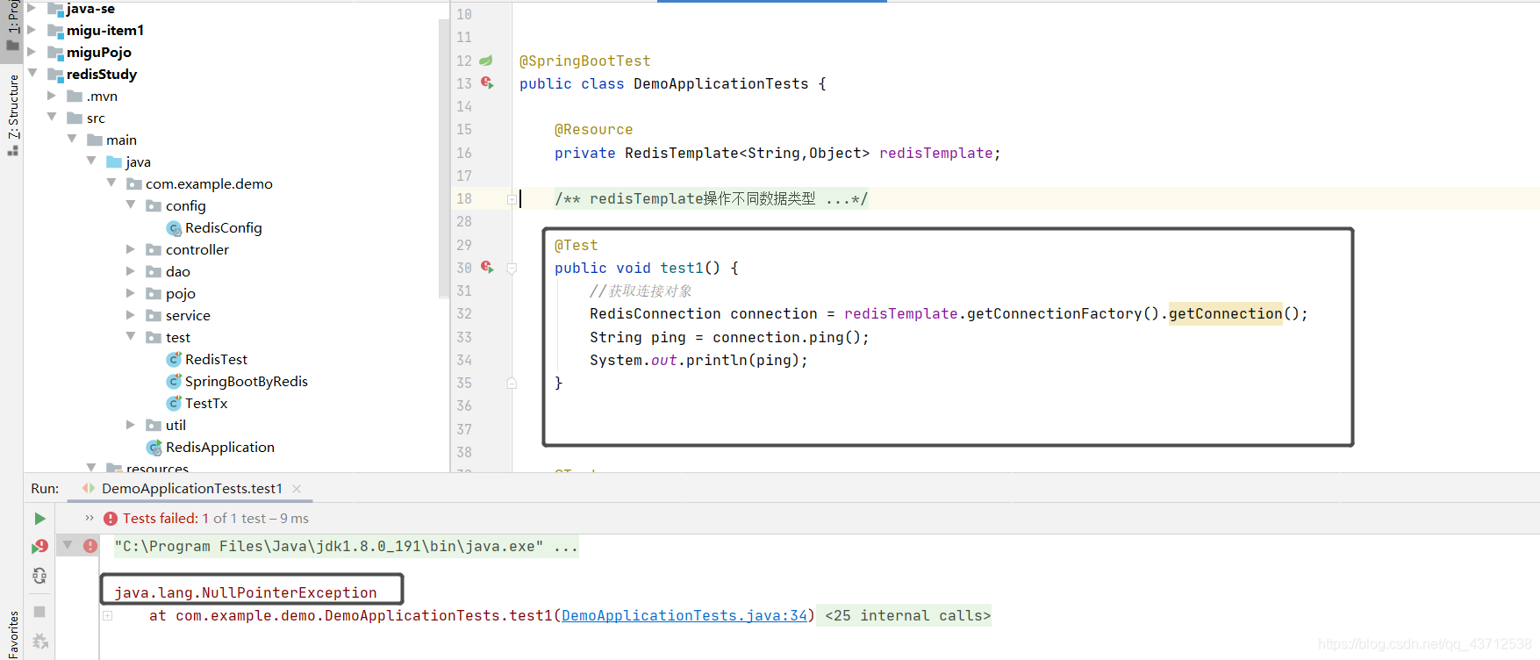This screenshot has height=660, width=1540.
Task: Open the RedisApplication class
Action: click(x=219, y=448)
